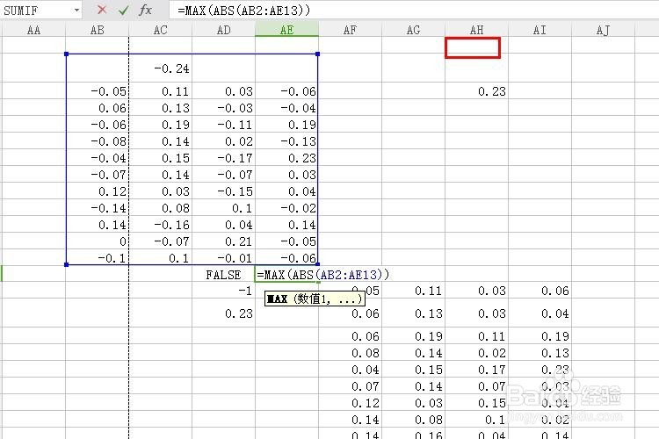659x439 pixels.
Task: Select the 0.02 cell in column AH
Action: (476, 352)
